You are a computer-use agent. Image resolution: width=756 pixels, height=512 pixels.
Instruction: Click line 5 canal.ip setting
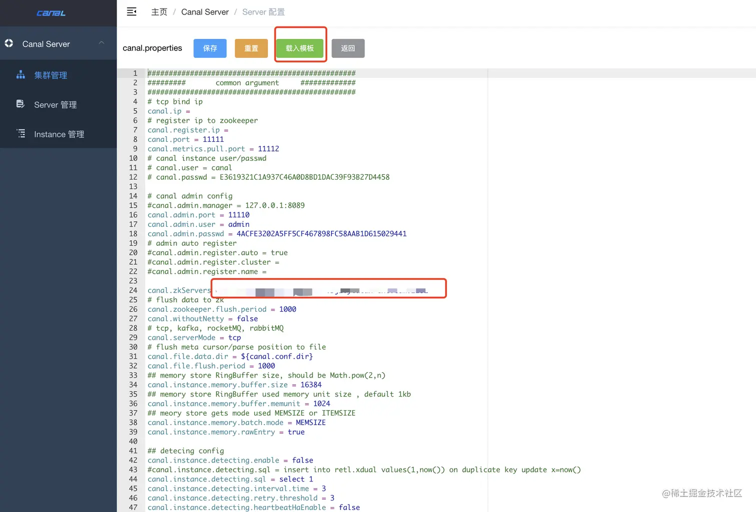tap(169, 111)
